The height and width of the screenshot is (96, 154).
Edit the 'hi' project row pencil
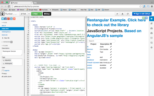click(111, 47)
